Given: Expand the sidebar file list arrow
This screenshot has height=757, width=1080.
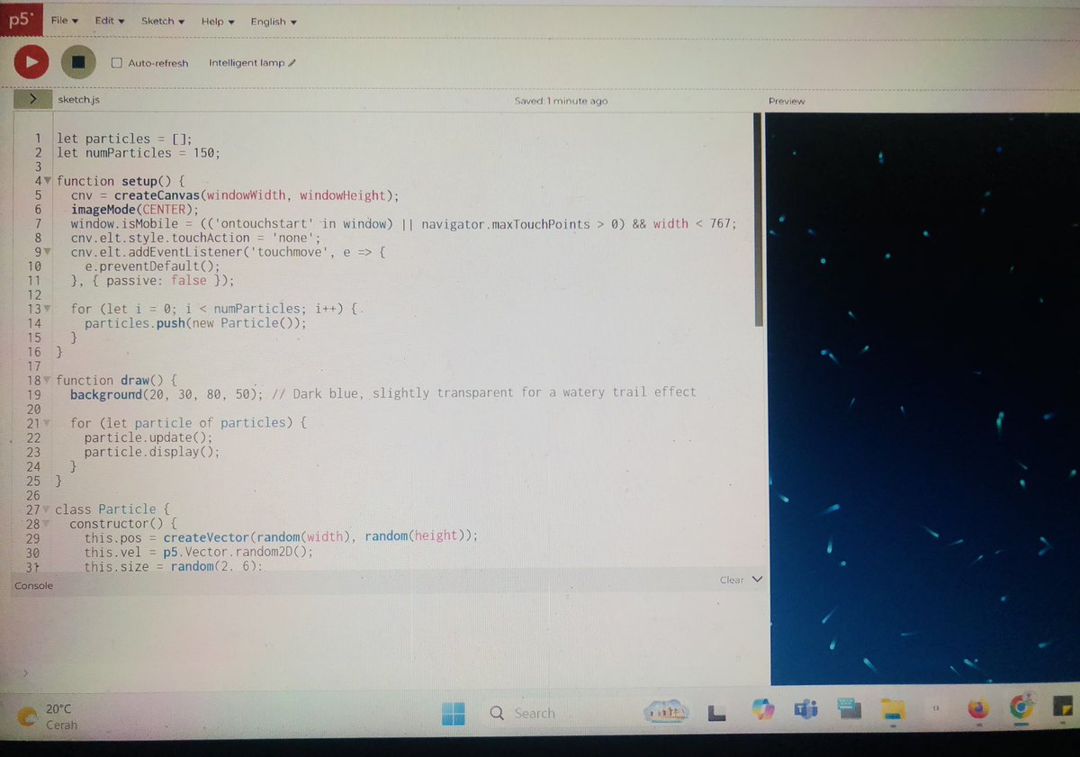Looking at the screenshot, I should click(x=31, y=99).
